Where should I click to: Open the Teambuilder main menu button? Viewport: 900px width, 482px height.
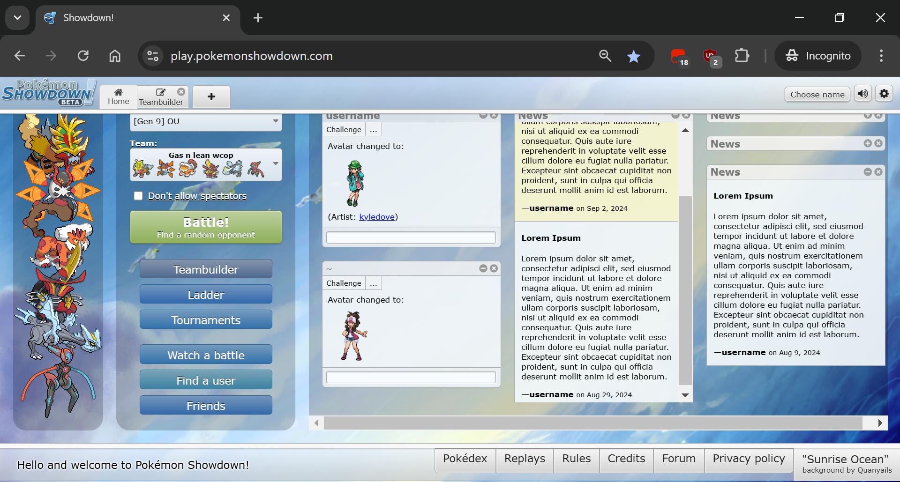(x=206, y=269)
